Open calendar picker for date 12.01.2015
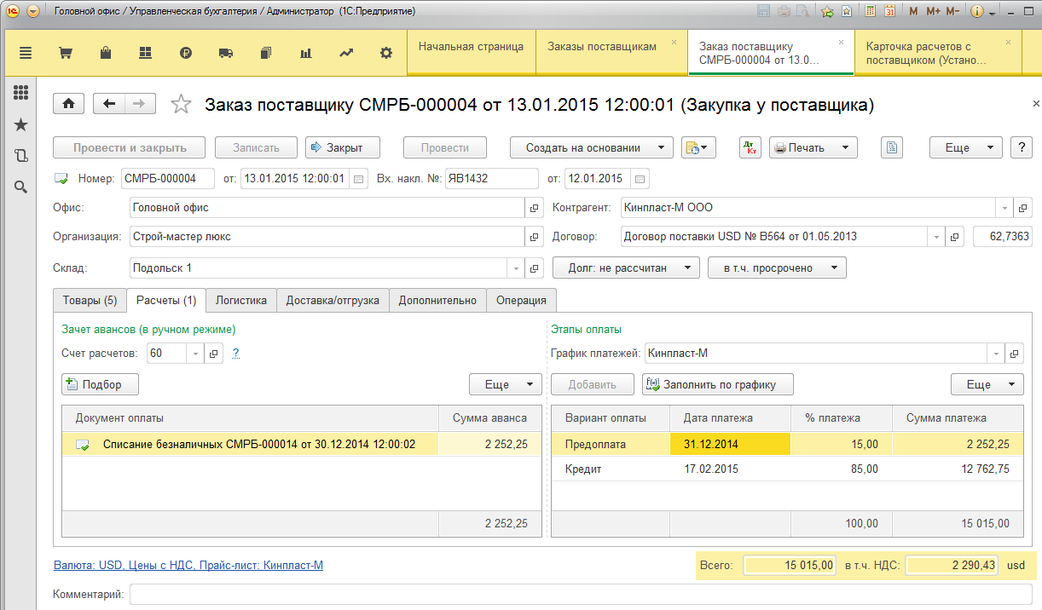This screenshot has height=610, width=1042. point(641,179)
